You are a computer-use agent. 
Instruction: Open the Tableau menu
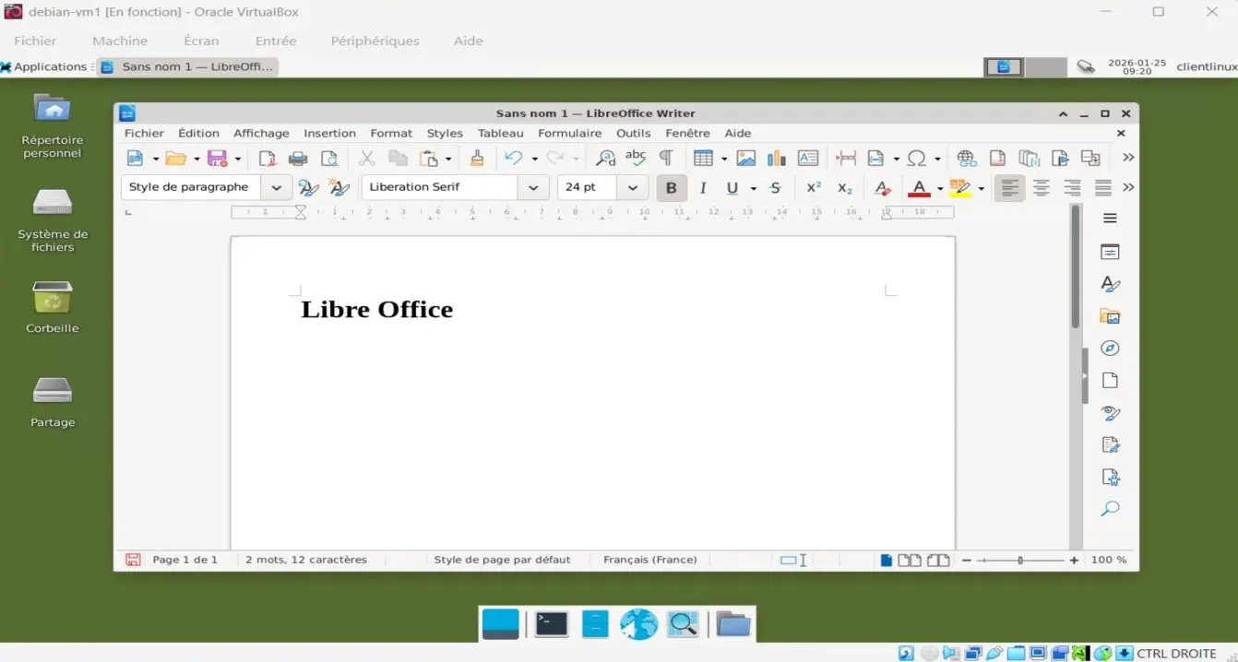[500, 133]
